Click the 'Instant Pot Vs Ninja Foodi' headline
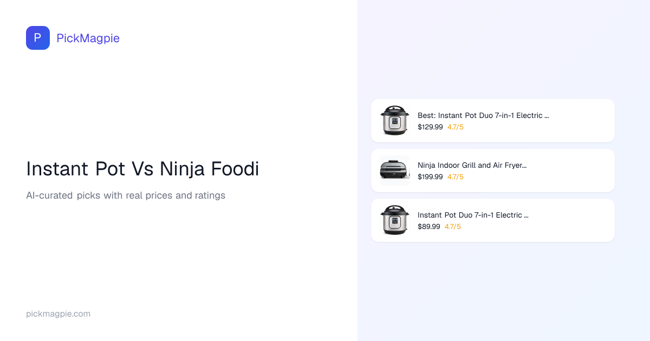The height and width of the screenshot is (341, 650). pos(142,169)
